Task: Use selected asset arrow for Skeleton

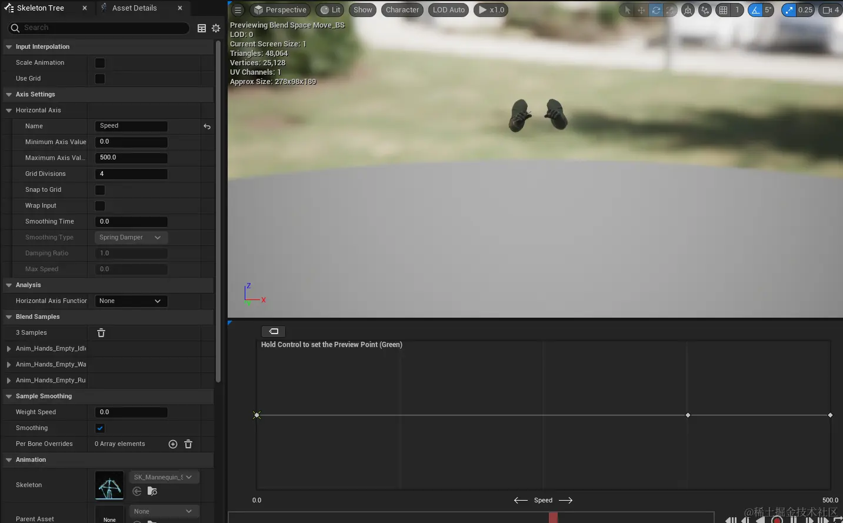Action: tap(137, 491)
